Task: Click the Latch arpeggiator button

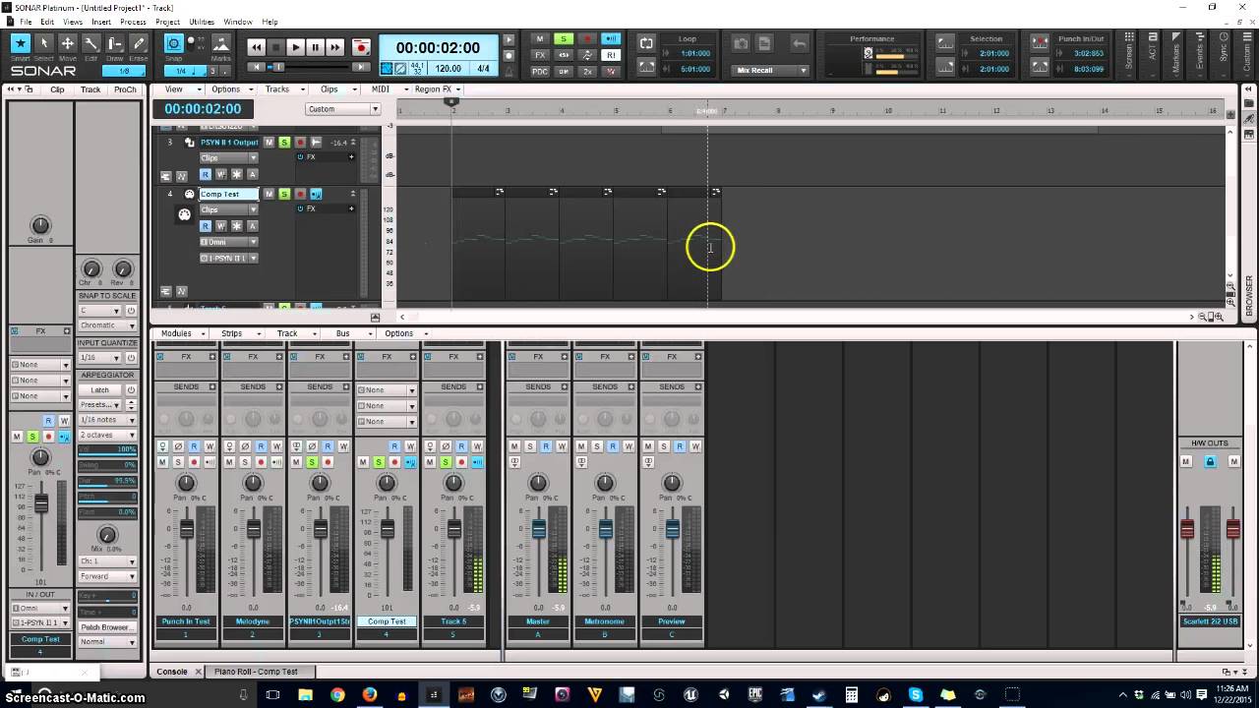Action: coord(100,390)
